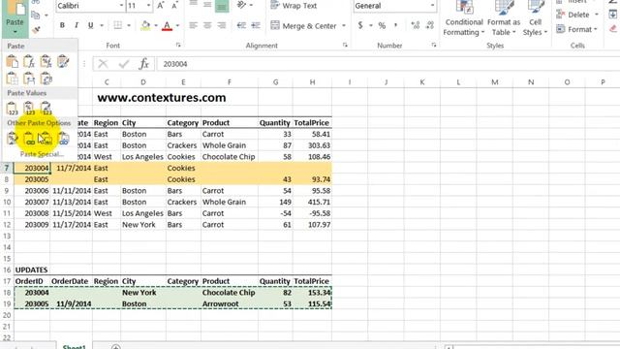Open Paste Special dialog

coord(42,154)
